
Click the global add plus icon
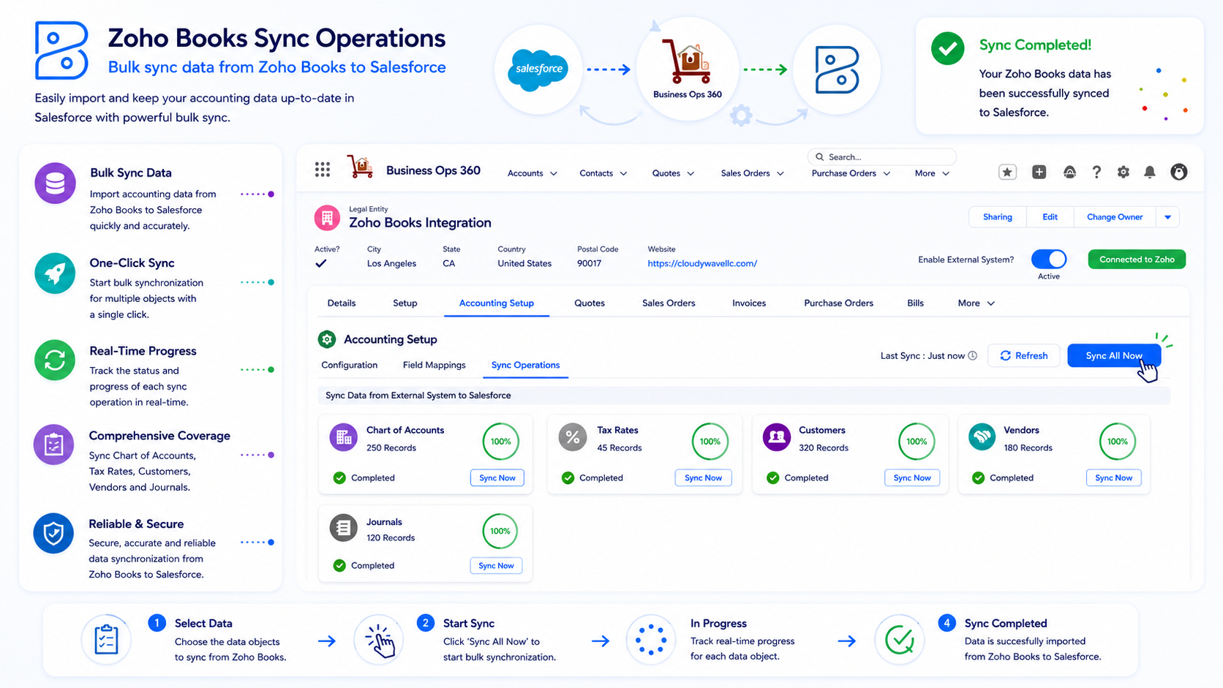(1039, 172)
